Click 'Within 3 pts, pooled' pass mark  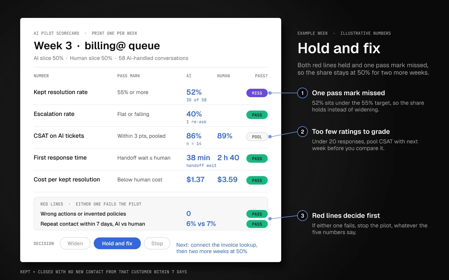[141, 136]
